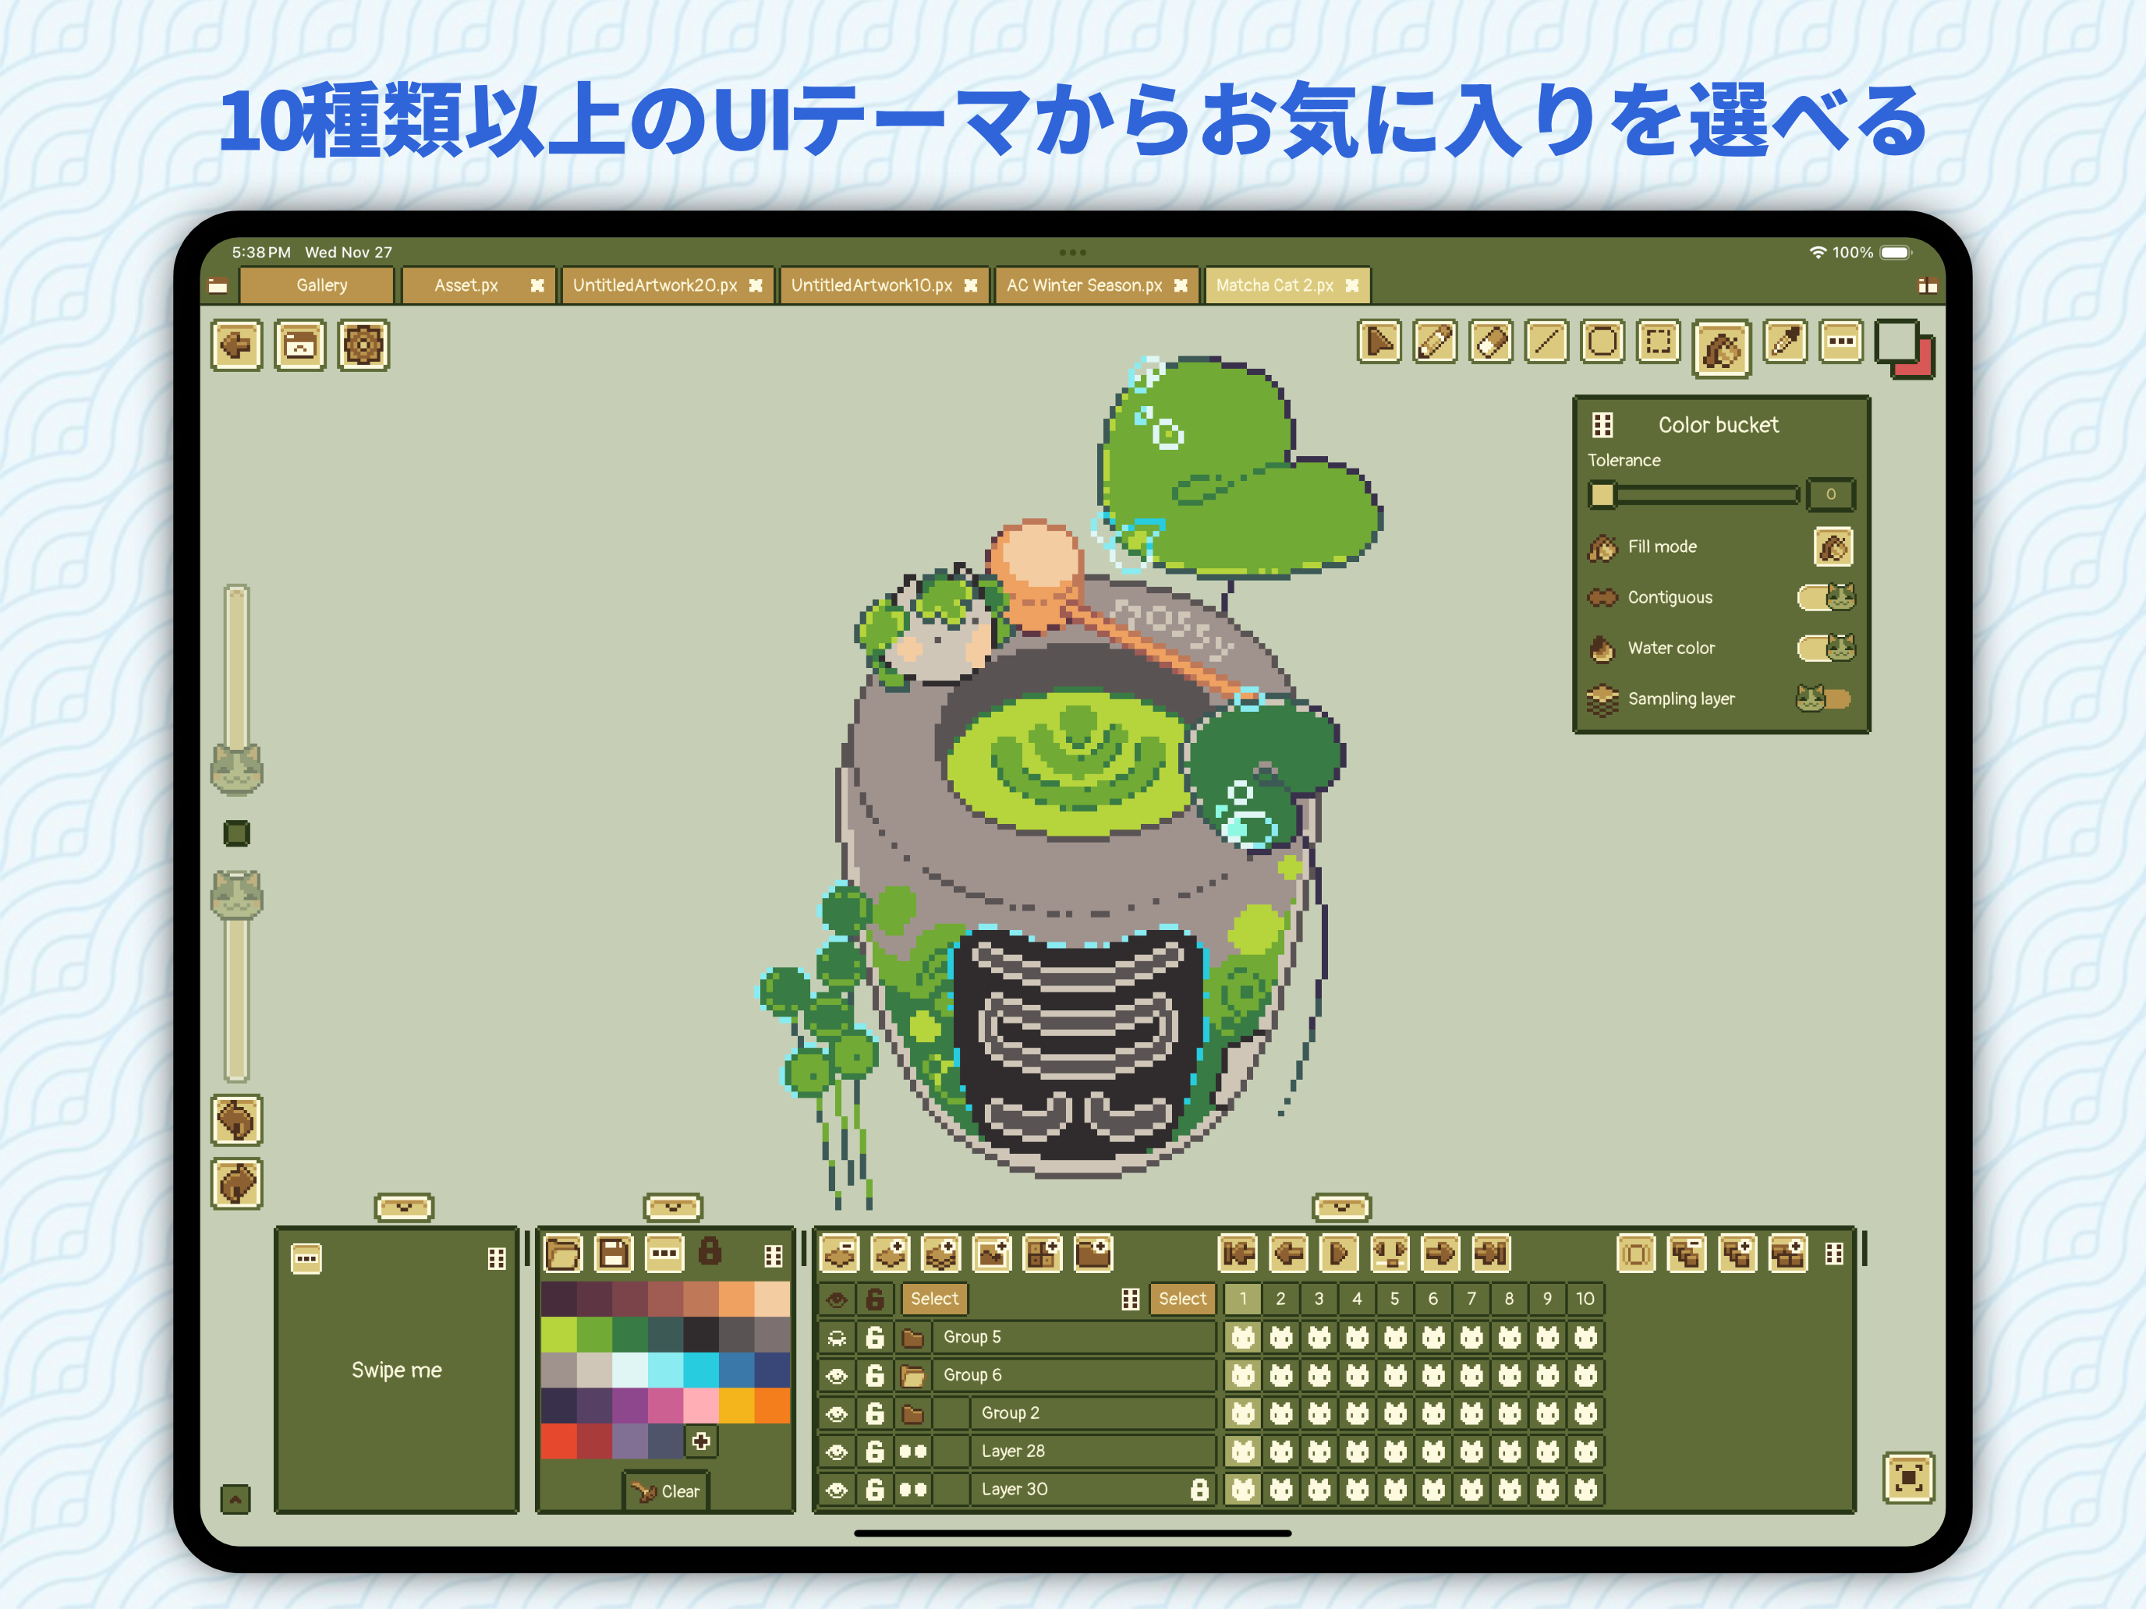The height and width of the screenshot is (1609, 2146).
Task: Click the undo icon on left sidebar
Action: (x=237, y=1121)
